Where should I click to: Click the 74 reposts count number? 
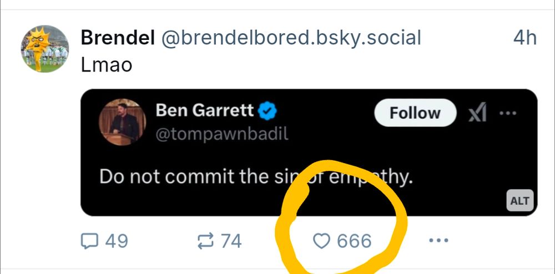tap(231, 241)
